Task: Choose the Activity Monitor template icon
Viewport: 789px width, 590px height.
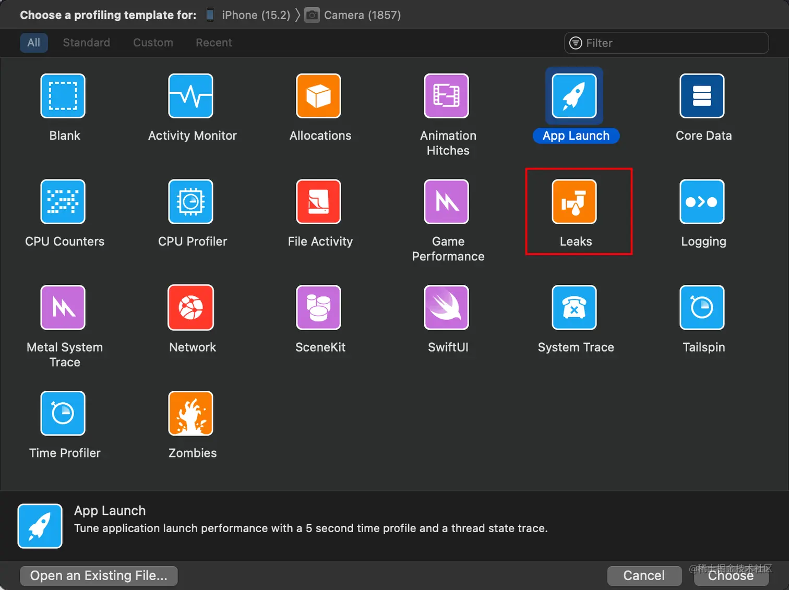Action: pos(191,96)
